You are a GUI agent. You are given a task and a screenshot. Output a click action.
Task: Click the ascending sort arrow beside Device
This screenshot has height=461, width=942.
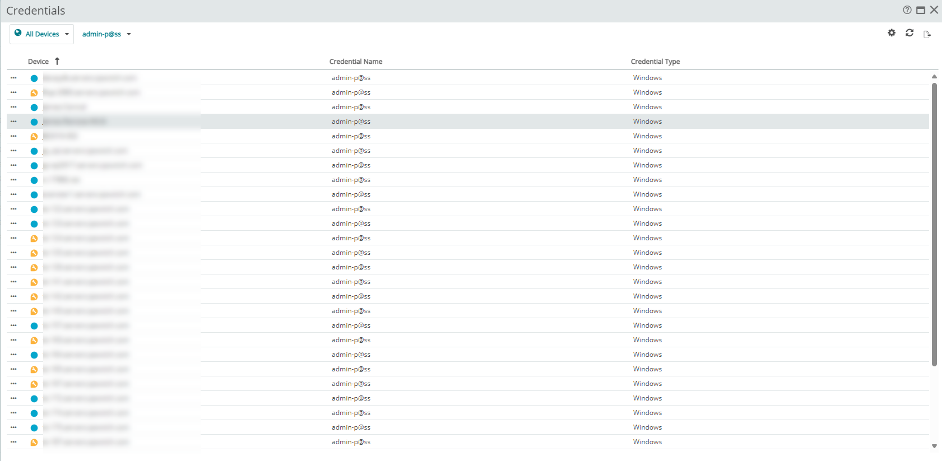pyautogui.click(x=57, y=61)
